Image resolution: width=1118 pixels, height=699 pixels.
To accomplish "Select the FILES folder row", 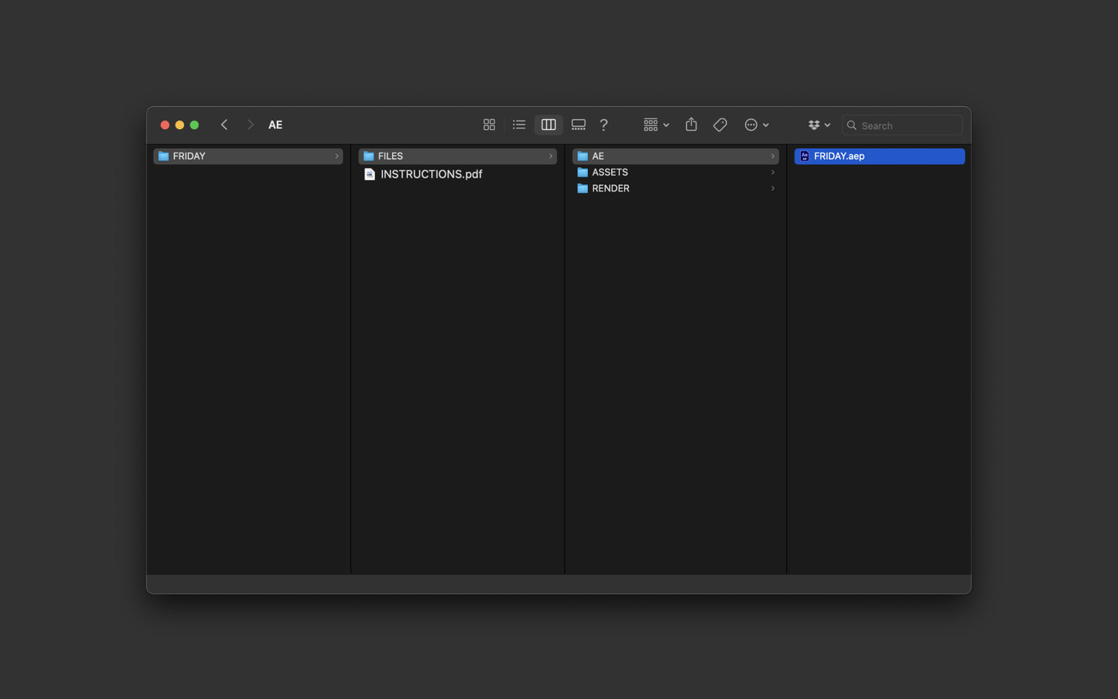I will point(457,156).
